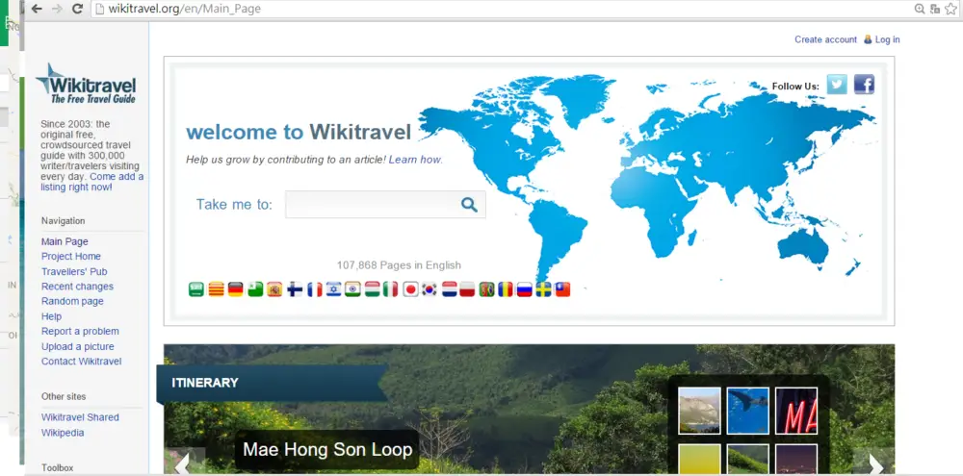
Task: Open the Learn how link
Action: (x=415, y=160)
